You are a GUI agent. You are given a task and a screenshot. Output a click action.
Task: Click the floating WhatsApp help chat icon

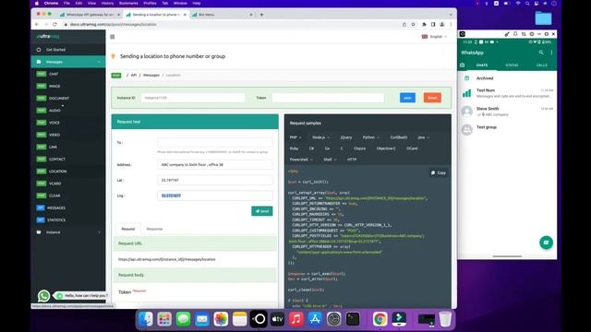[x=43, y=295]
